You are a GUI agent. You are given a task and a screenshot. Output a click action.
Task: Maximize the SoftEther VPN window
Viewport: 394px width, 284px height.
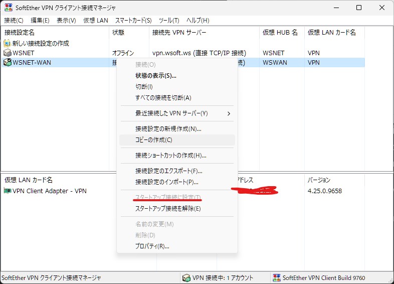click(x=359, y=8)
